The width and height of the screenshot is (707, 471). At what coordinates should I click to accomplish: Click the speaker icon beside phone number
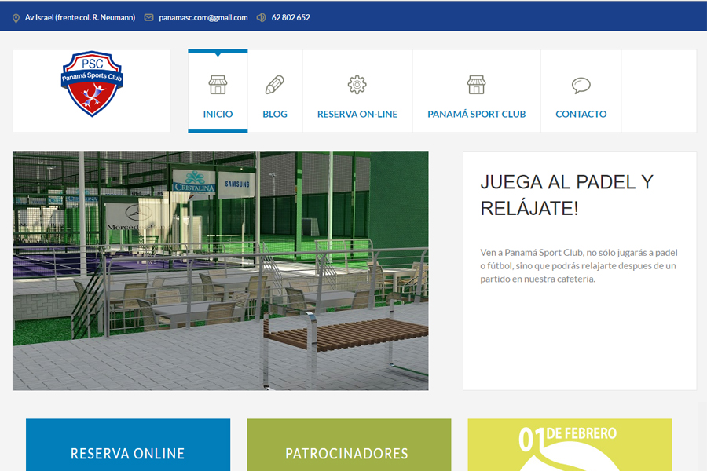pyautogui.click(x=261, y=17)
